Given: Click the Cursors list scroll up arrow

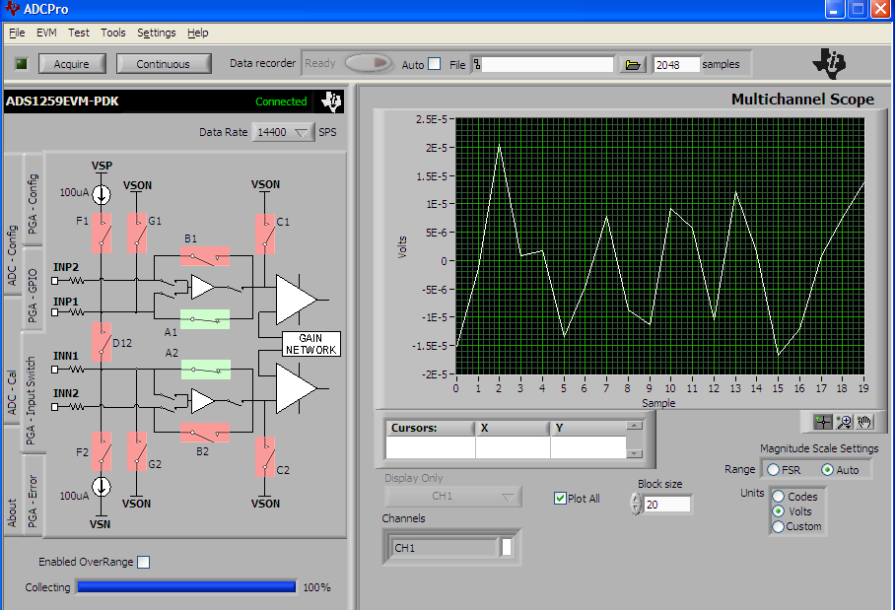Looking at the screenshot, I should 634,426.
